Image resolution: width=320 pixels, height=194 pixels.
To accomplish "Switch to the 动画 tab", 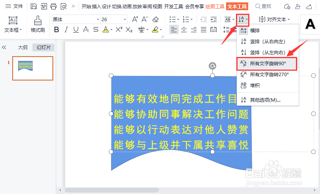I will point(127,7).
